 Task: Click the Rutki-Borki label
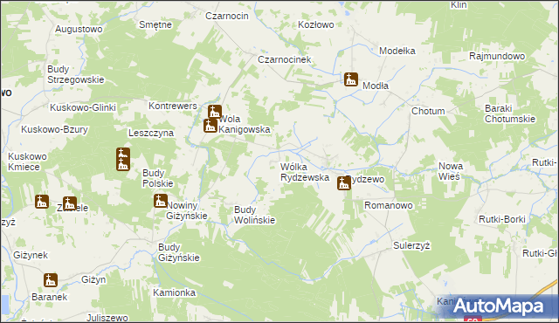(502, 219)
